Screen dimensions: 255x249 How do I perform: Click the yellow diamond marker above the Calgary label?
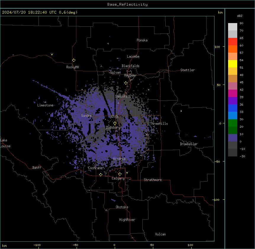[x=120, y=174]
